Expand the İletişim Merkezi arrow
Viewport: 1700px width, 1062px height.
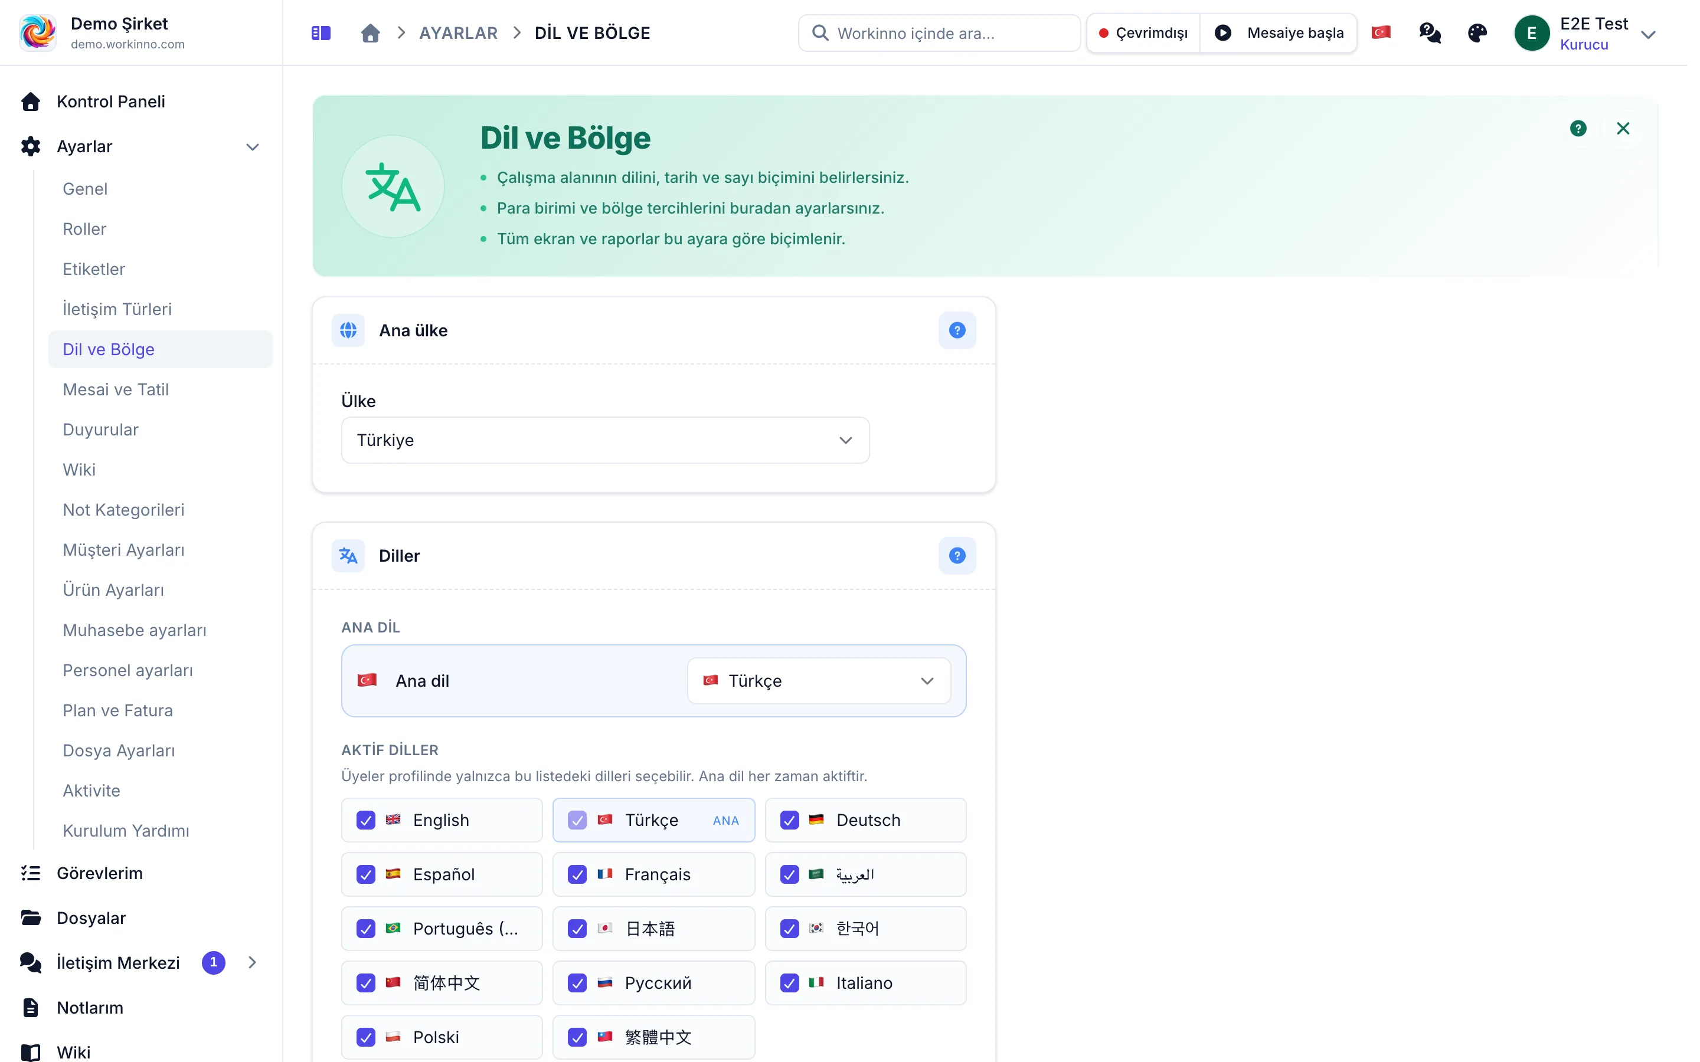(252, 962)
